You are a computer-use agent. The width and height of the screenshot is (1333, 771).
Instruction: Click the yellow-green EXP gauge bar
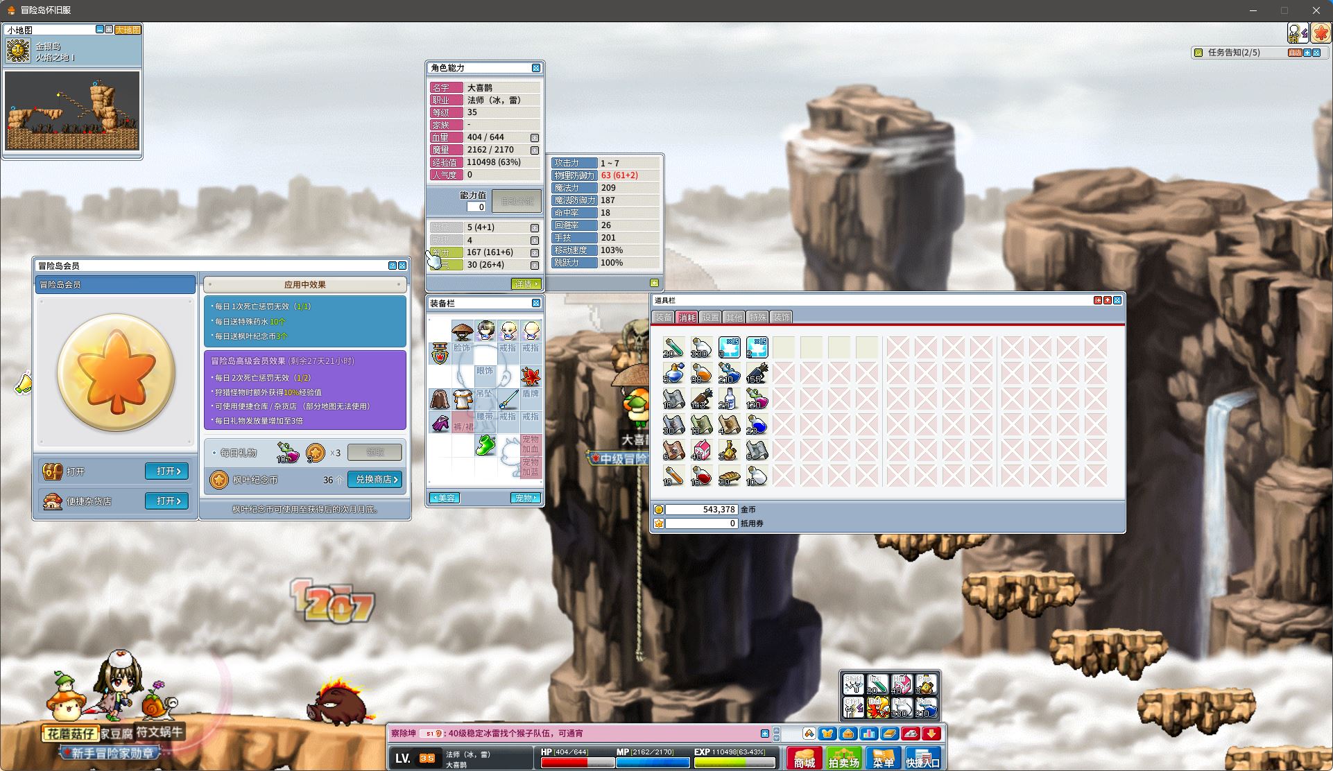pos(734,763)
